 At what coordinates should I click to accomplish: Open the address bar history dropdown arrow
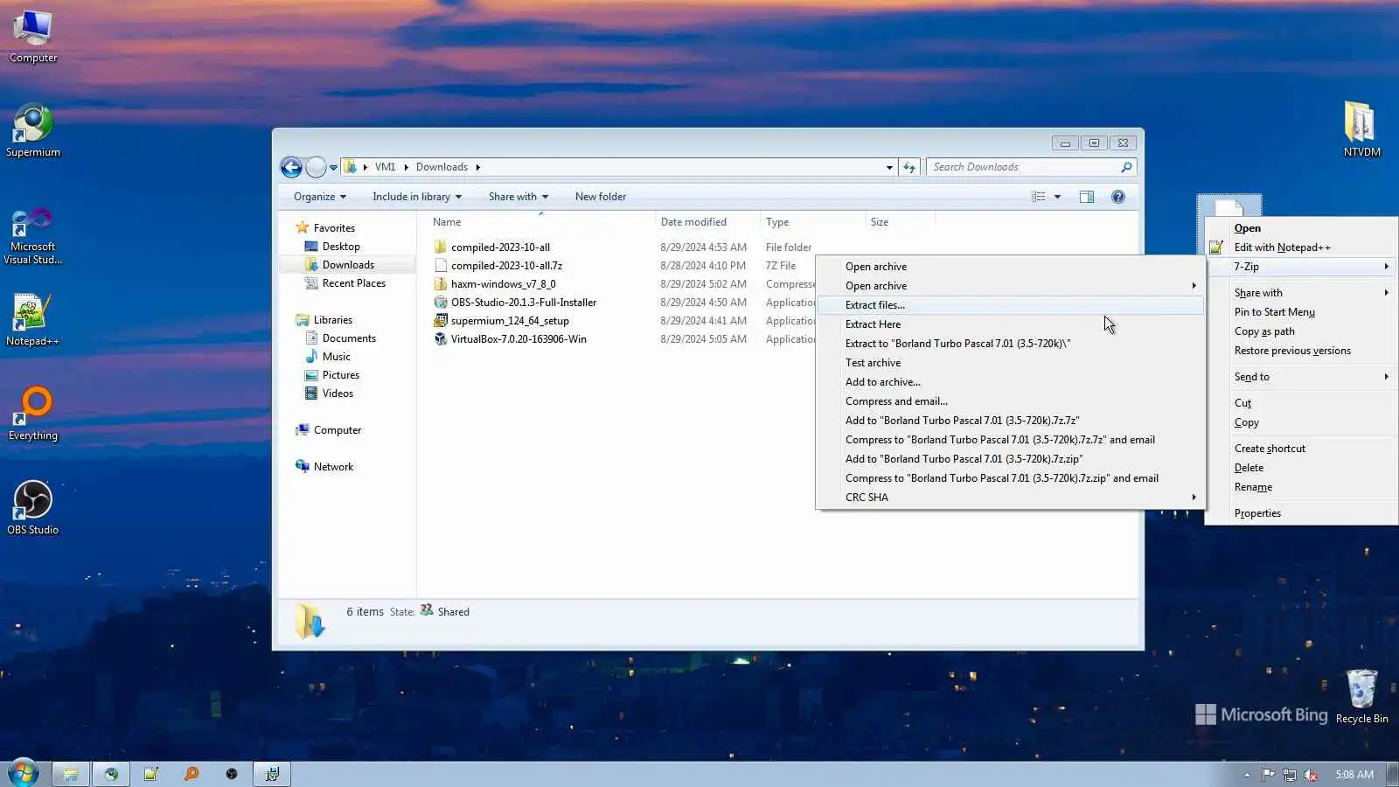coord(889,167)
